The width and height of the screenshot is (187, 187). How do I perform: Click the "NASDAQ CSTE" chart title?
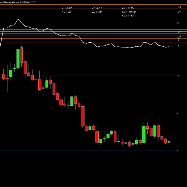tap(28, 2)
